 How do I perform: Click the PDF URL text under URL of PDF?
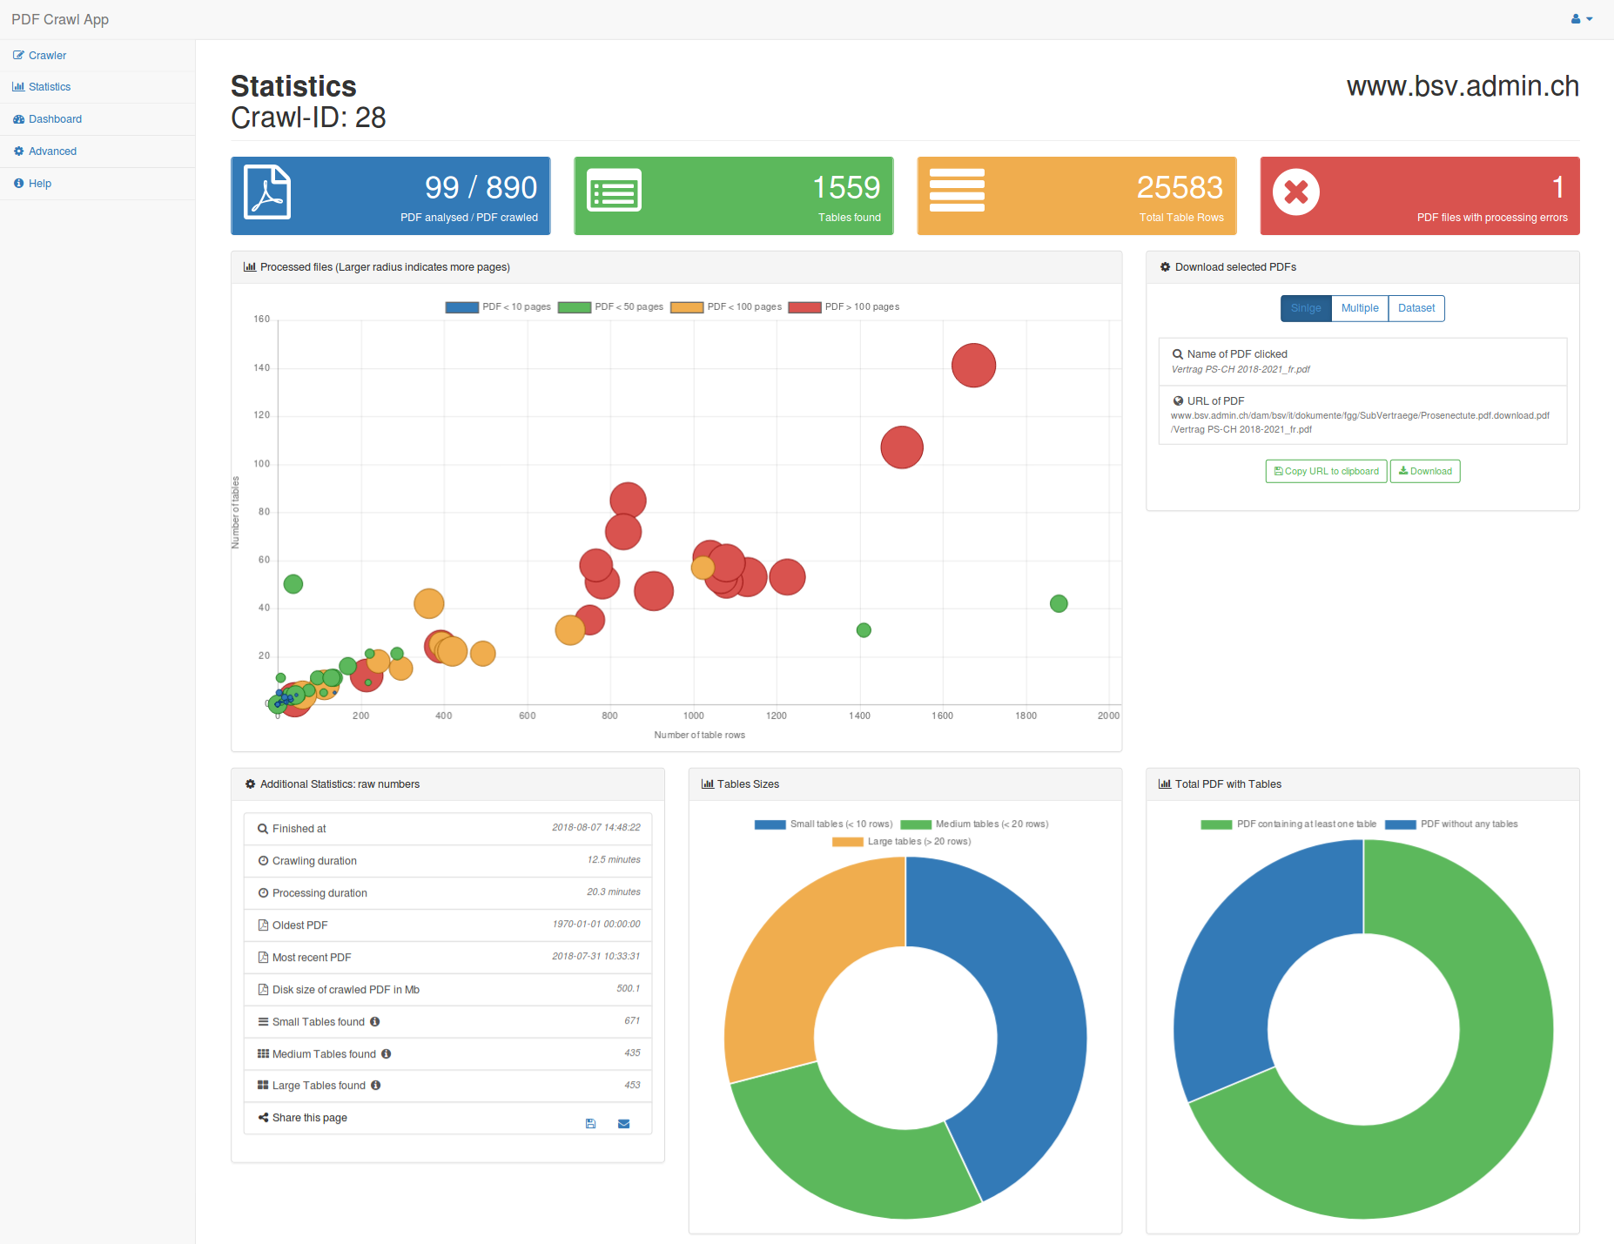click(x=1360, y=422)
